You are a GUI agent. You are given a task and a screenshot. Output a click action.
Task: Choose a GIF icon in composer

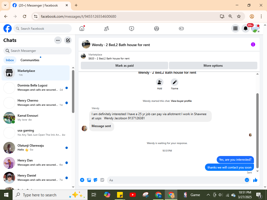point(102,180)
